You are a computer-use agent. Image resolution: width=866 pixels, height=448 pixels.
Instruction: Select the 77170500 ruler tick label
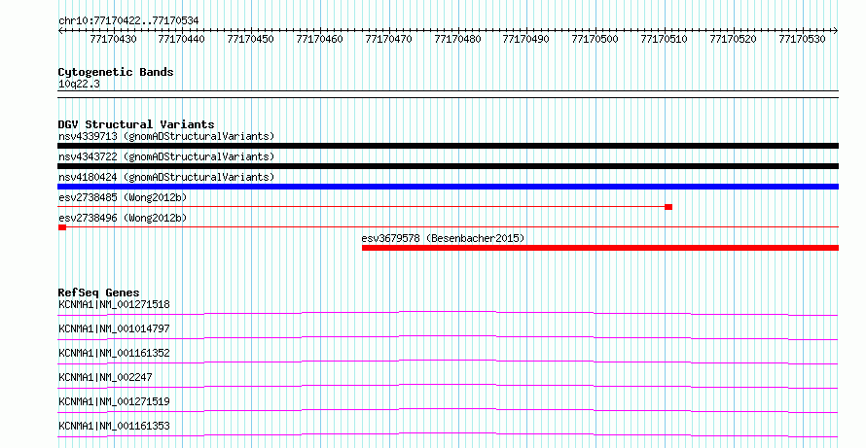595,39
